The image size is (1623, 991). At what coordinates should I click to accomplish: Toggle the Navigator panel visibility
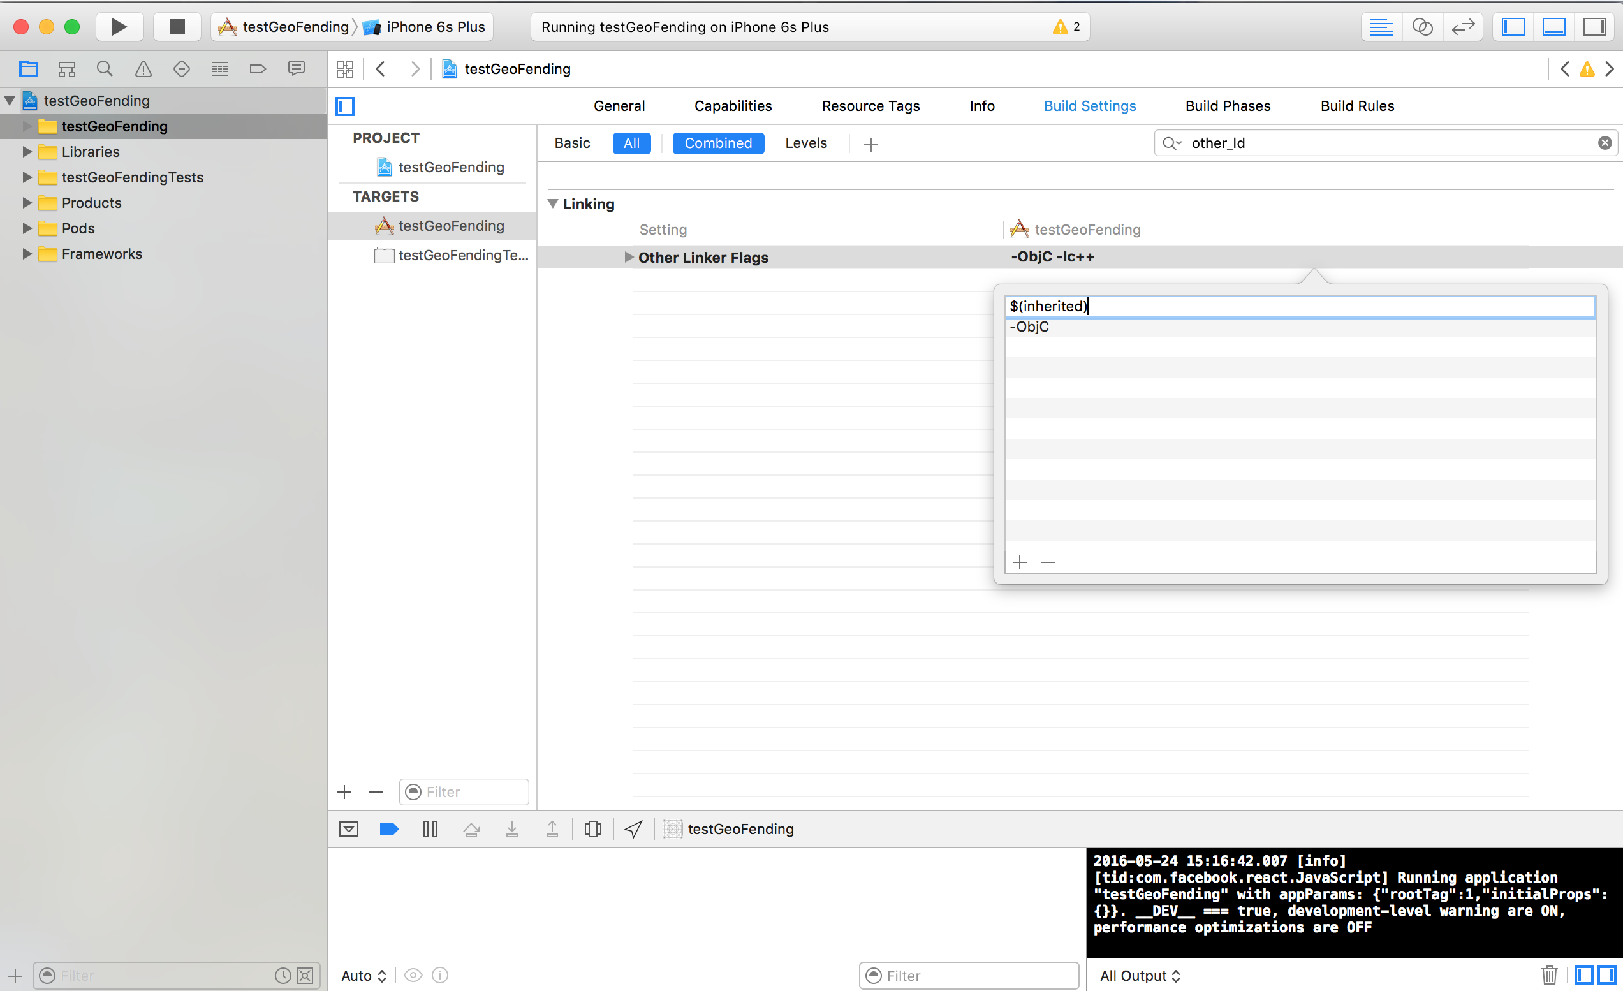click(1513, 27)
